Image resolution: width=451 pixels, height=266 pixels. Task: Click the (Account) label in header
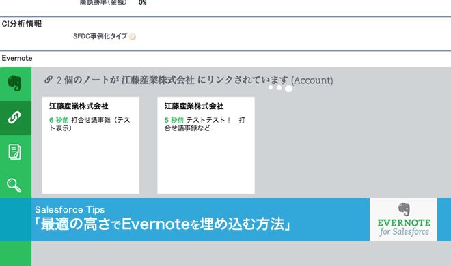312,80
